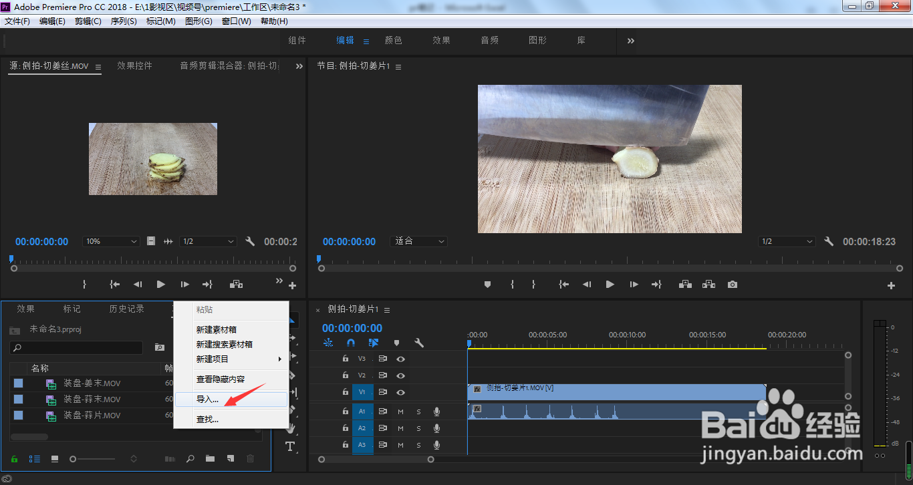The width and height of the screenshot is (913, 485).
Task: Enable voice-over record on A1
Action: coord(436,411)
